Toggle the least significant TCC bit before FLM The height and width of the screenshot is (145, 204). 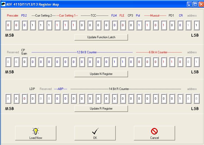click(x=106, y=25)
